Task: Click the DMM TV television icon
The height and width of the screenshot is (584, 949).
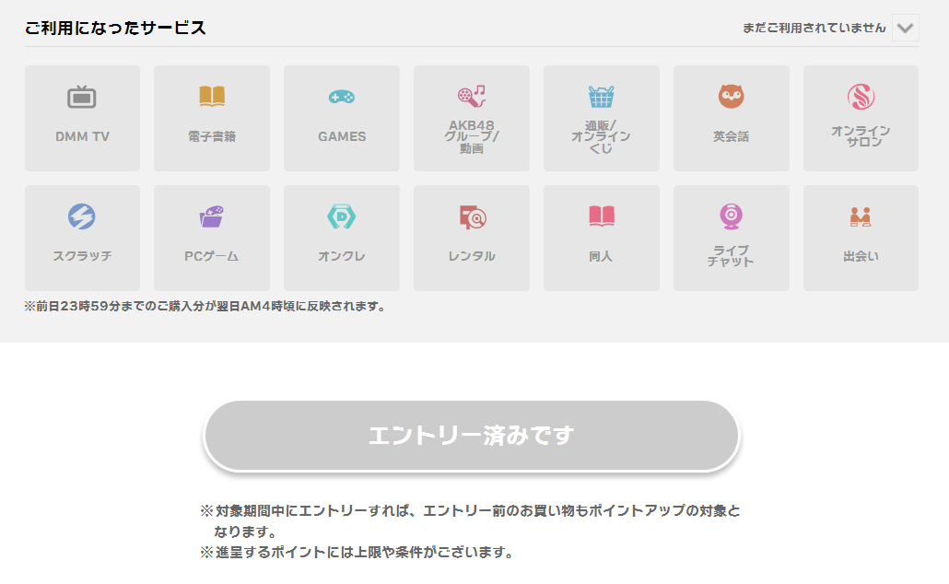Action: 82,97
